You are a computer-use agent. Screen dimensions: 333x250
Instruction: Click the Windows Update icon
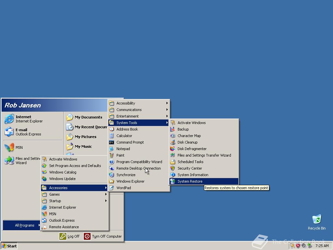44,179
